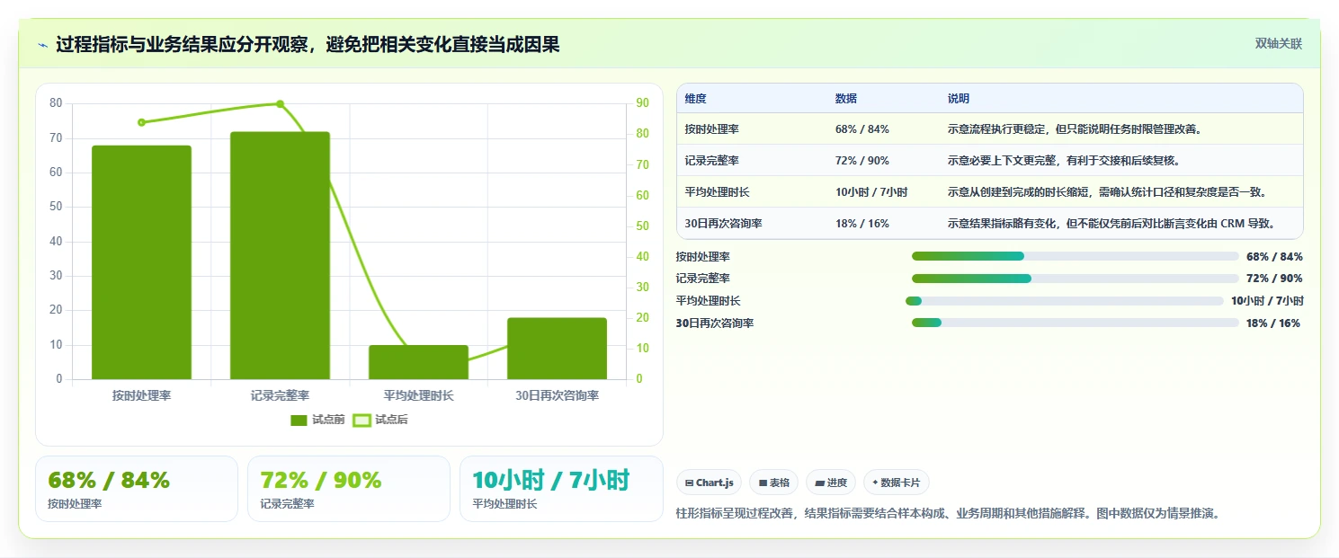
Task: Click 18% / 16% value after progress bar
Action: pos(1273,323)
